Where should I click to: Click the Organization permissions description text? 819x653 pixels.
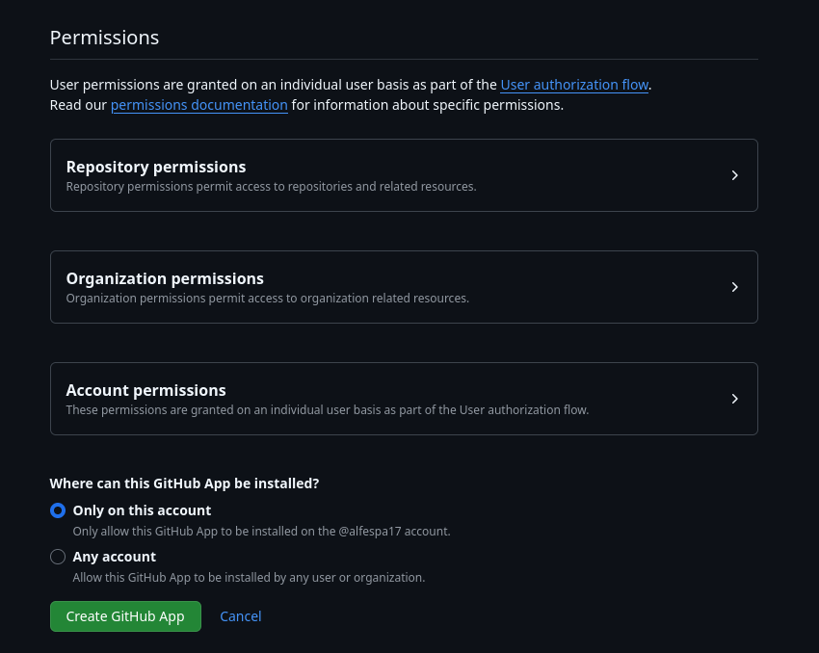pyautogui.click(x=267, y=299)
